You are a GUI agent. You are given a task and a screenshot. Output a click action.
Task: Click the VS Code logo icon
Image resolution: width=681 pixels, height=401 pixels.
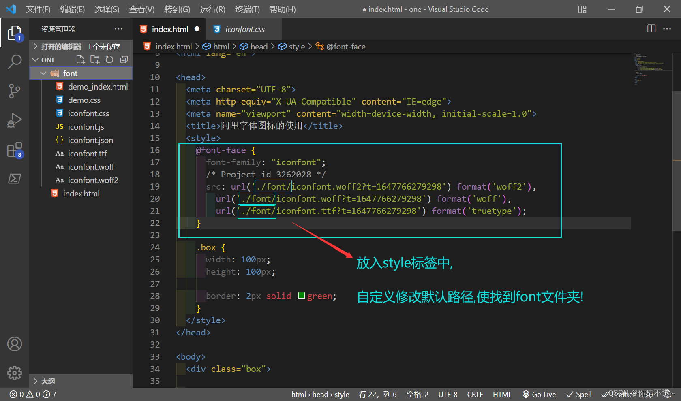11,9
